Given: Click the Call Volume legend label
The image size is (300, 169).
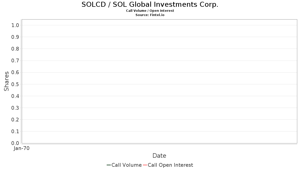Looking at the screenshot, I should [x=126, y=165].
